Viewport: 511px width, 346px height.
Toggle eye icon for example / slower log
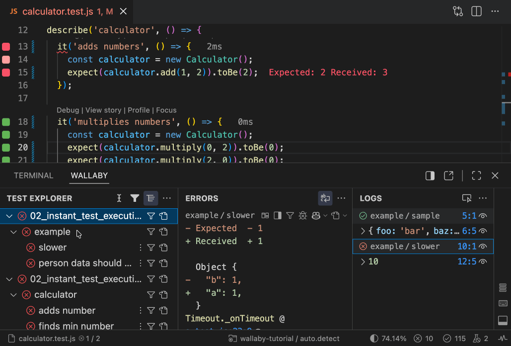pyautogui.click(x=483, y=247)
